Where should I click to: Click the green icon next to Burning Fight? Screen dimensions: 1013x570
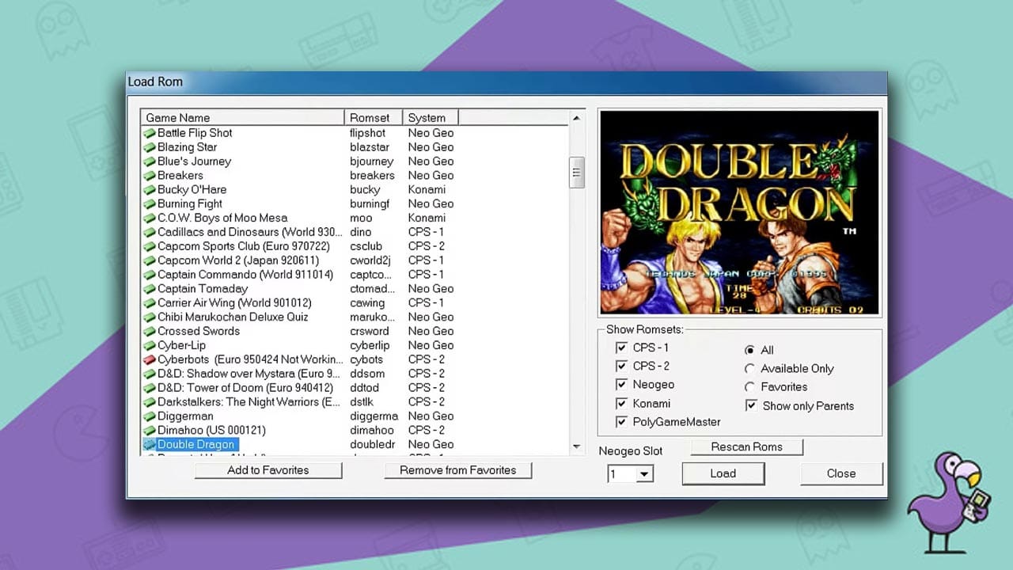tap(149, 204)
